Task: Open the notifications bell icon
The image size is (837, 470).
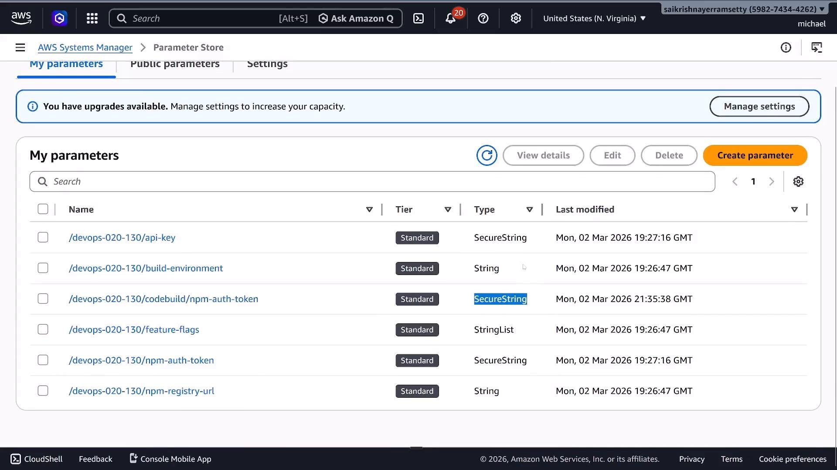Action: tap(450, 18)
